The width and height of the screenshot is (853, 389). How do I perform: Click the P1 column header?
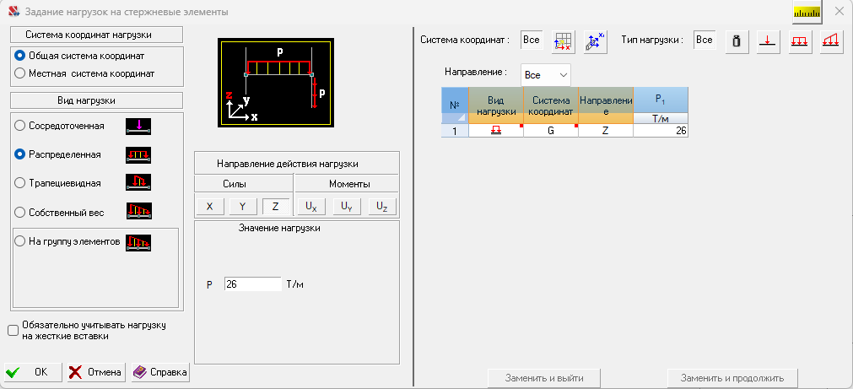pyautogui.click(x=661, y=100)
